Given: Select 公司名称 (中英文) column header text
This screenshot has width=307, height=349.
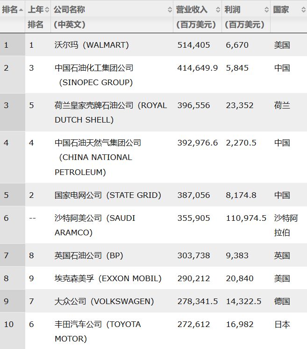Looking at the screenshot, I should (x=69, y=17).
